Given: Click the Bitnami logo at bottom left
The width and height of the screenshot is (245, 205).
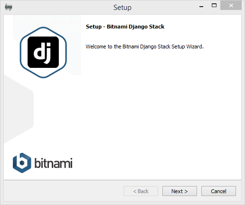Looking at the screenshot, I should [x=43, y=163].
